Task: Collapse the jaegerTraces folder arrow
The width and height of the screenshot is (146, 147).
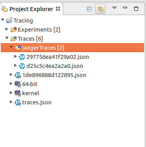Action: pos(11,47)
